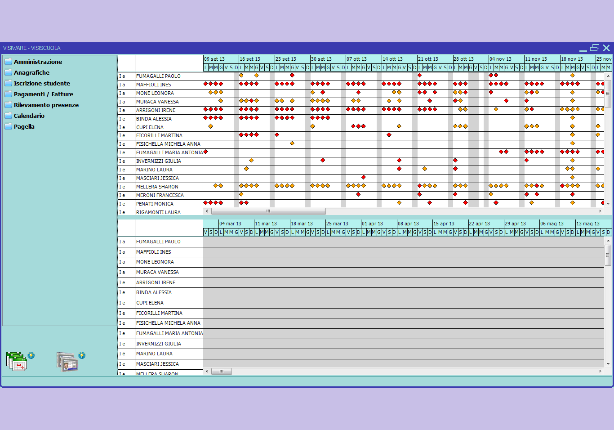Viewport: 614px width, 430px height.
Task: Open the stacked ID cards windows icon
Action: click(67, 362)
